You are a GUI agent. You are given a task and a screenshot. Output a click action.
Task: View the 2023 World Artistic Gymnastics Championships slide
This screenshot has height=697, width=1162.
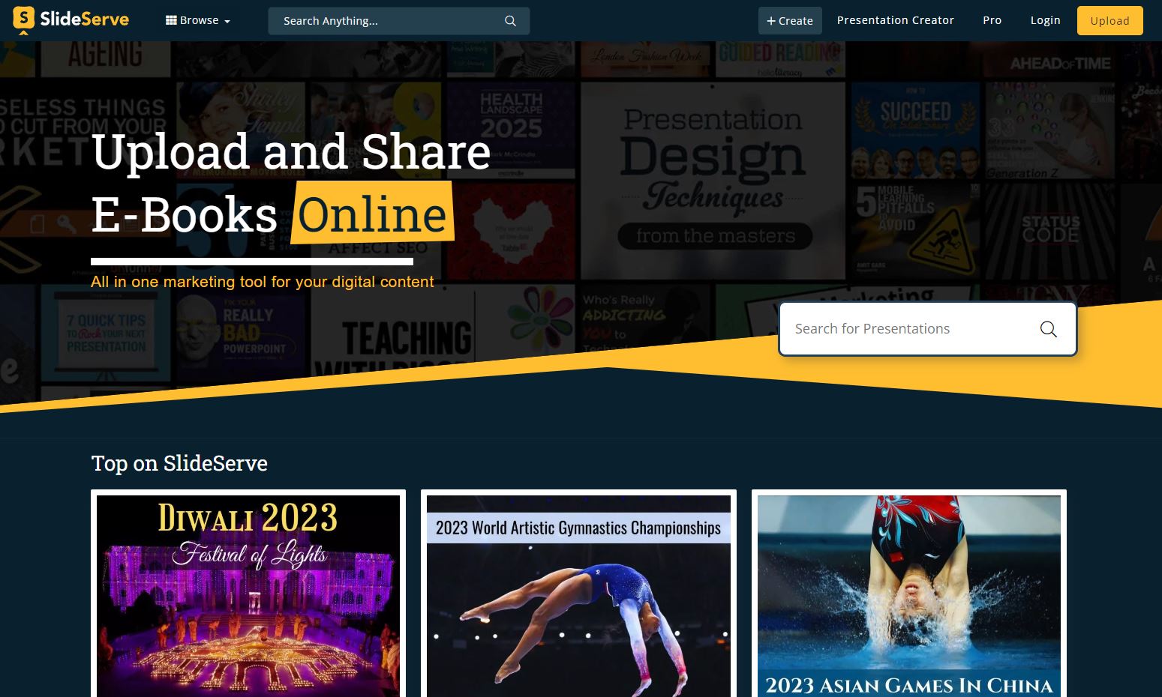click(x=578, y=596)
